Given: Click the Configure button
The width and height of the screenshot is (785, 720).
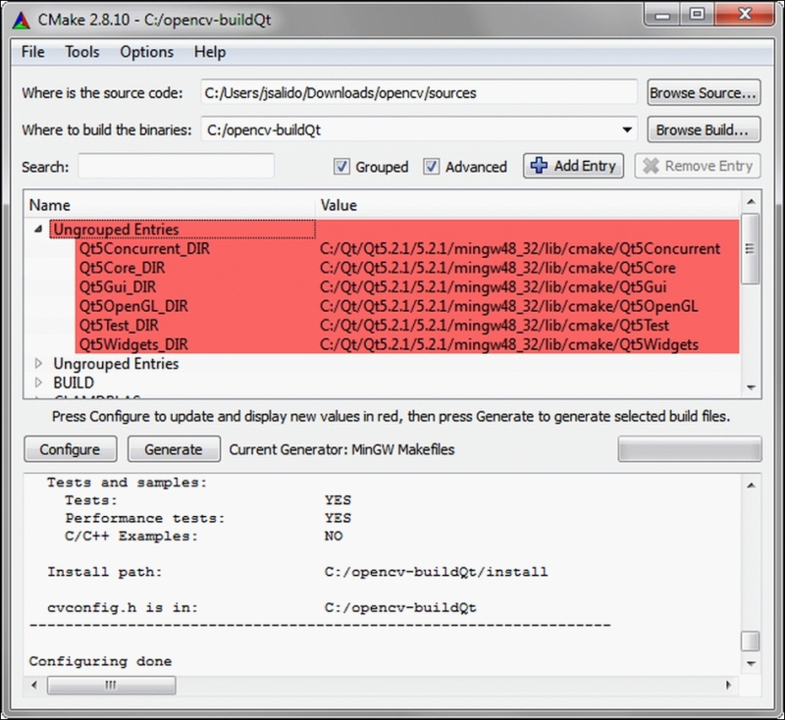Looking at the screenshot, I should point(70,449).
